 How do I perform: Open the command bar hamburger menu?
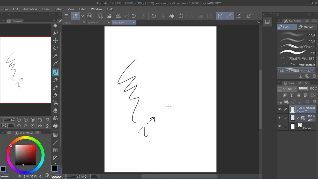pyautogui.click(x=66, y=16)
